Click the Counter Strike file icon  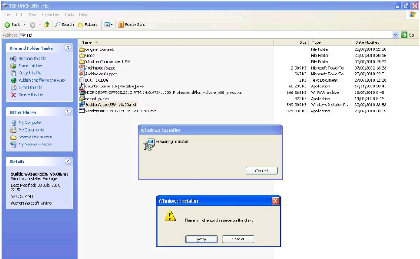82,86
